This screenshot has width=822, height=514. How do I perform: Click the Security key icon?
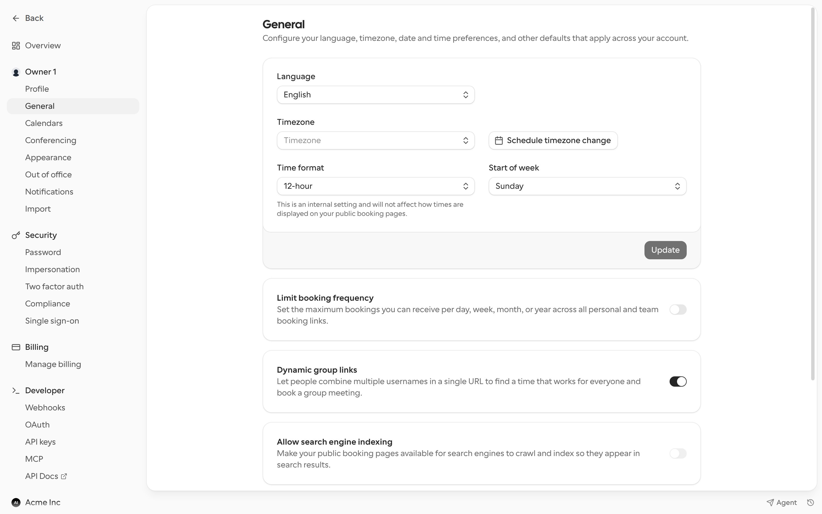click(x=16, y=235)
